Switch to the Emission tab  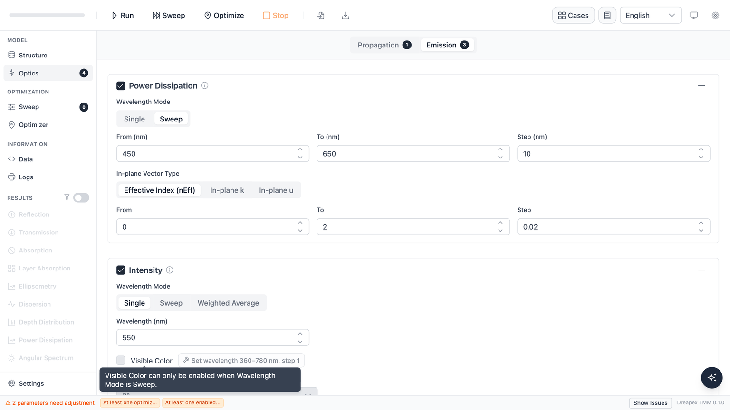click(x=447, y=45)
